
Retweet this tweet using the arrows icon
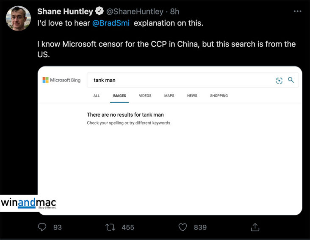point(111,227)
